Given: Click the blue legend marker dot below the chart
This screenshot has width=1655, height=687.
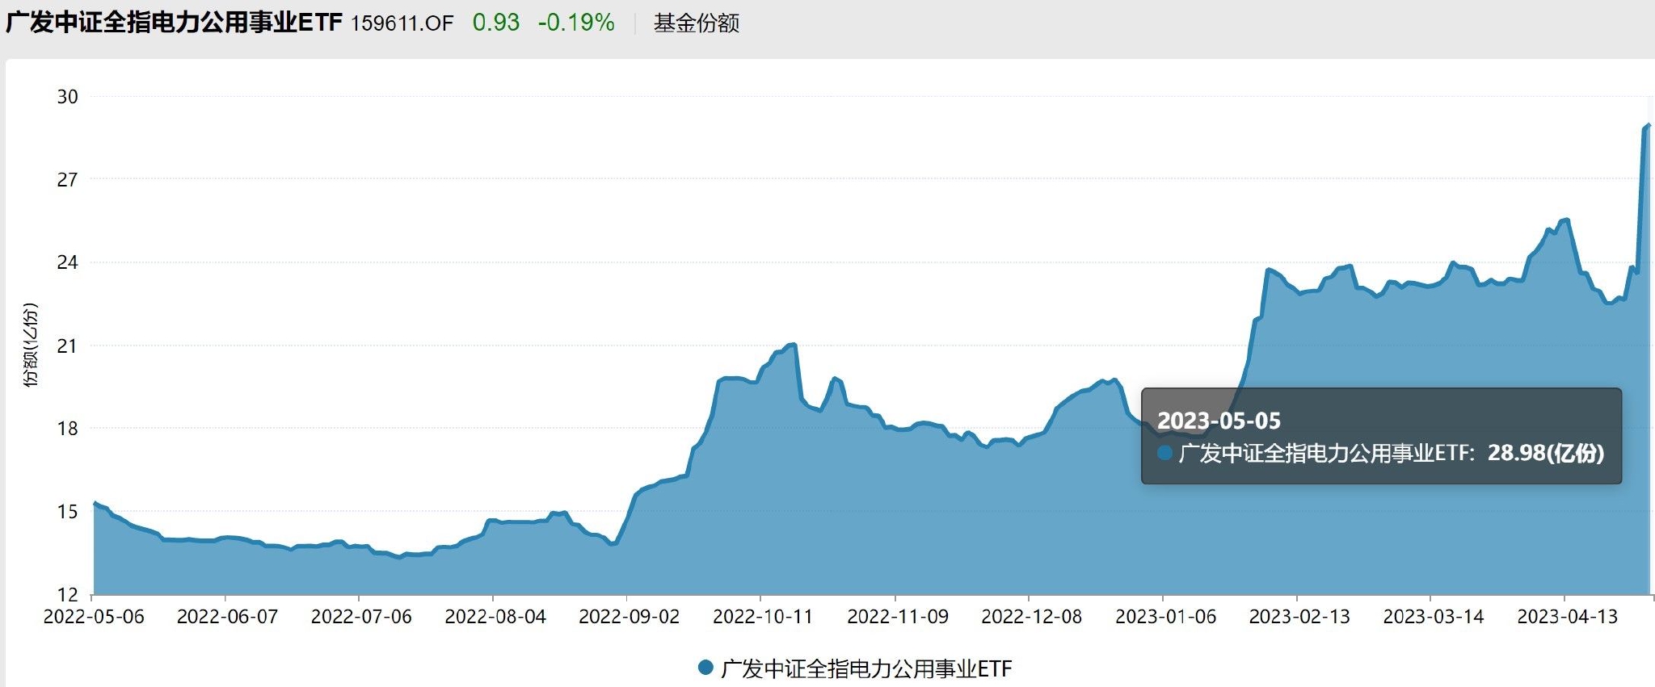Looking at the screenshot, I should pyautogui.click(x=705, y=668).
